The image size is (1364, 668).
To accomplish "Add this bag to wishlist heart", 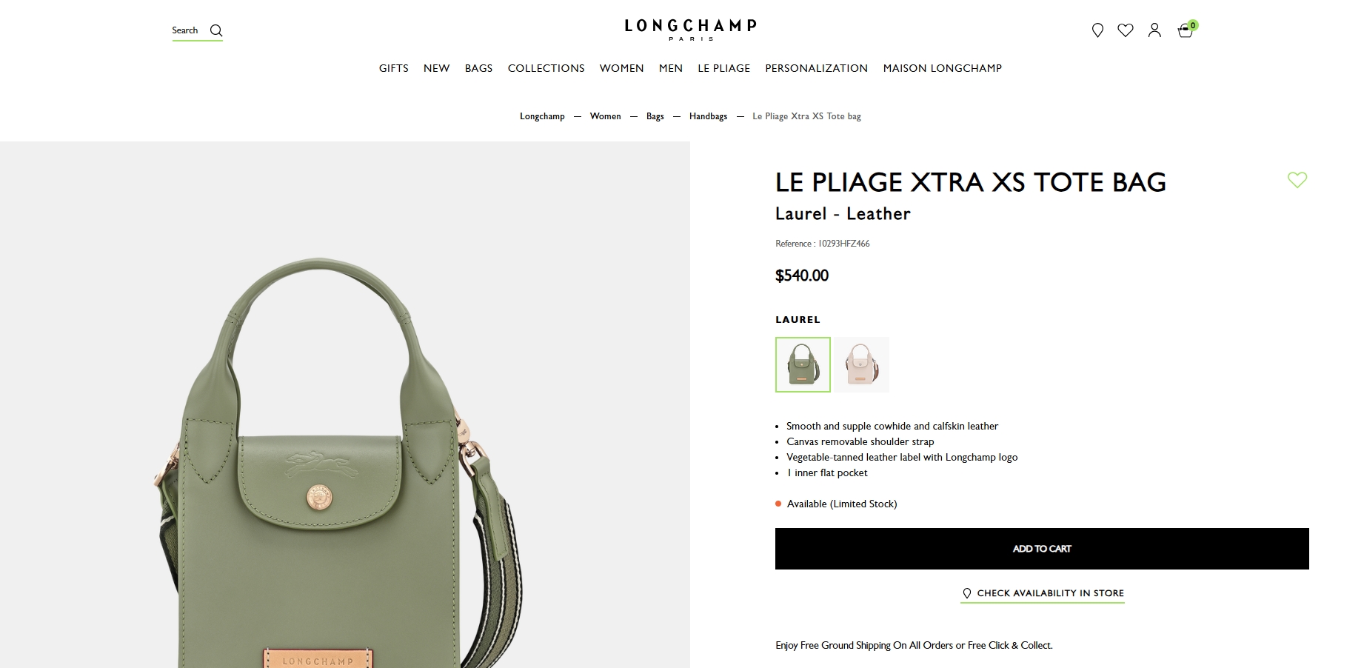I will pyautogui.click(x=1297, y=180).
